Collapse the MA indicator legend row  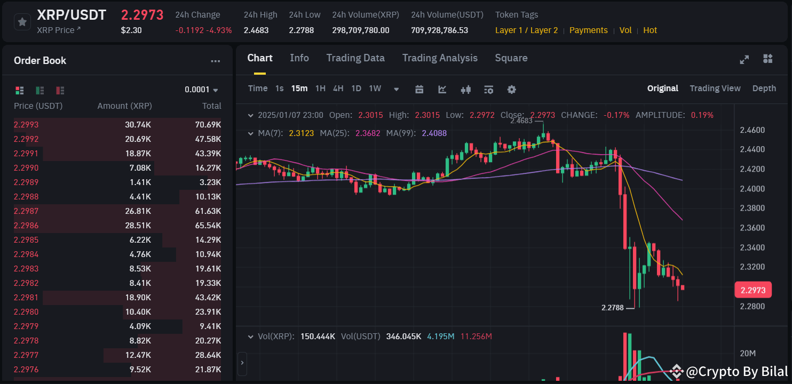(x=251, y=133)
